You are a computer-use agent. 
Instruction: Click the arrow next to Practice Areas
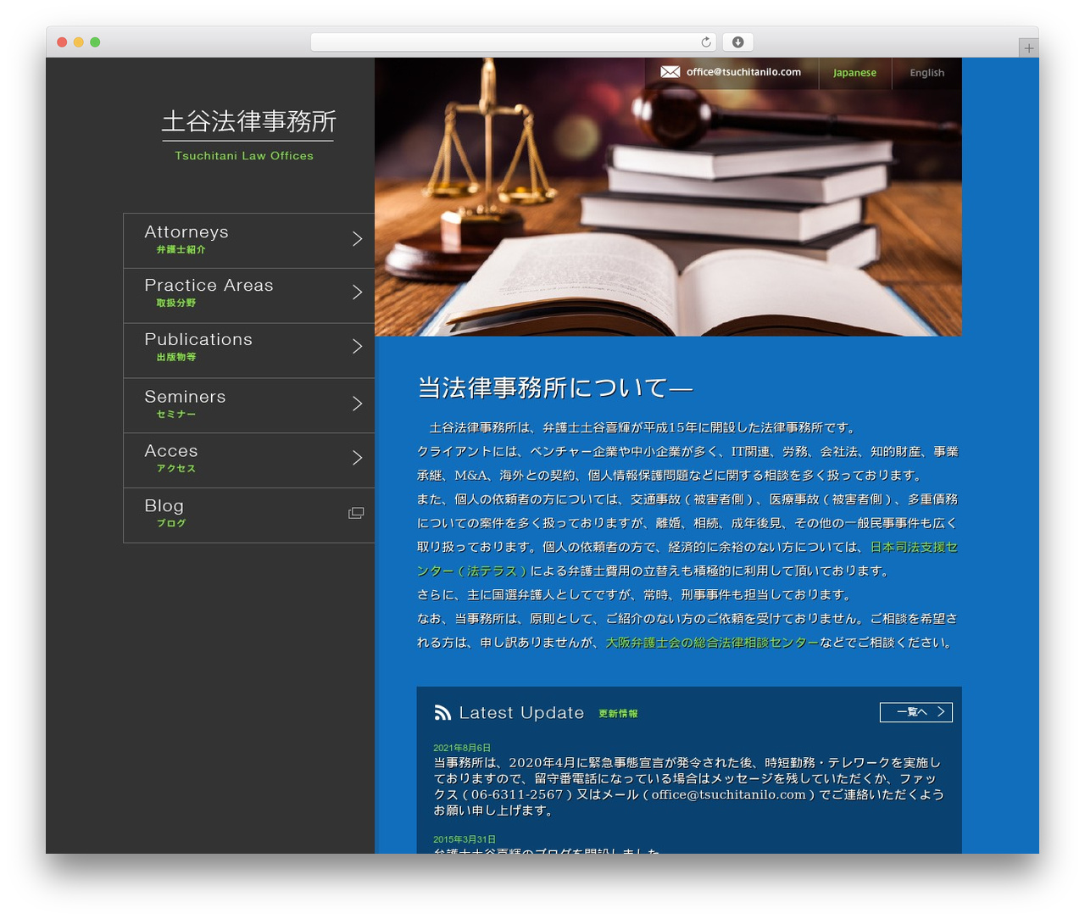358,292
